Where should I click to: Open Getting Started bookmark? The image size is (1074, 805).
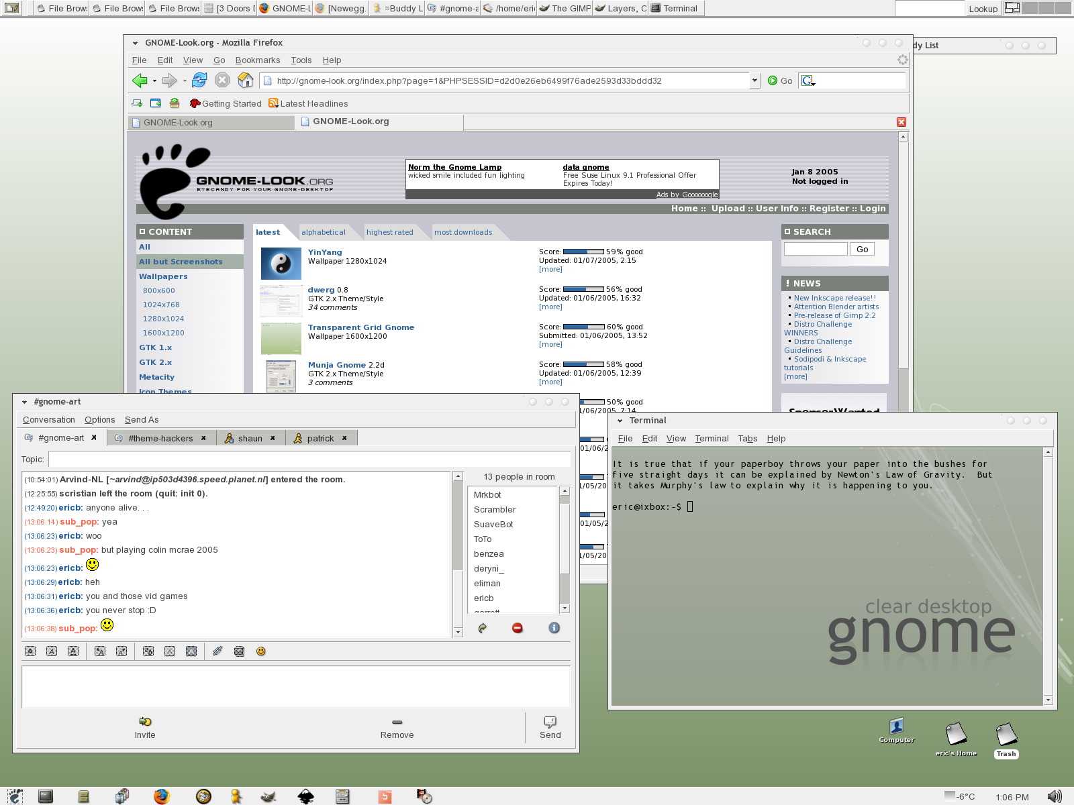pos(226,103)
